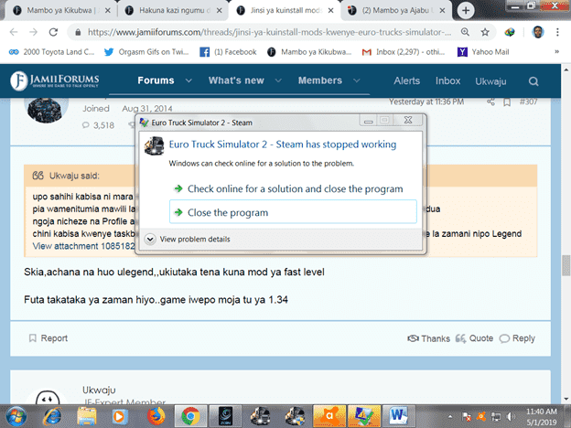The image size is (571, 428).
Task: Bookmark this page with the star icon
Action: point(485,32)
